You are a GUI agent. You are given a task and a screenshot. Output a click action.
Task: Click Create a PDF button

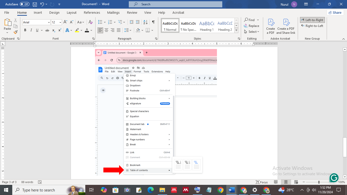tap(271, 26)
